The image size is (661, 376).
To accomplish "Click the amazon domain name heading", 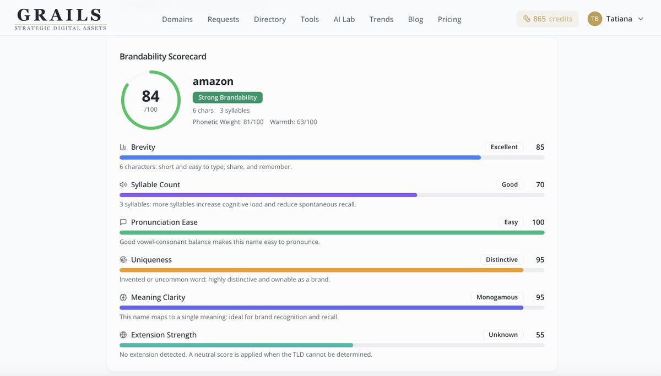I will click(213, 81).
